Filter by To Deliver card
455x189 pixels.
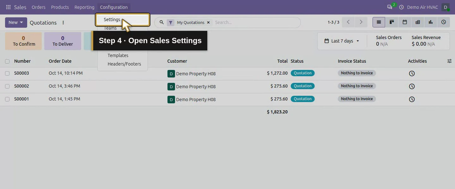(63, 41)
